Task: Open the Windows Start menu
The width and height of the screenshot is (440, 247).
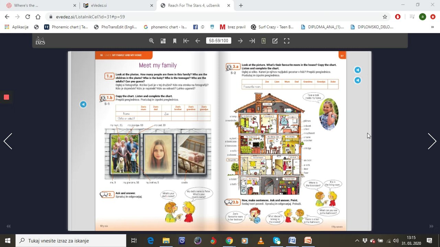Action: [x=8, y=240]
